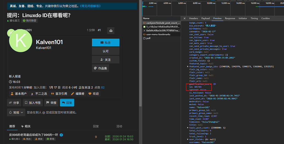This screenshot has width=284, height=144.
Task: Click the 关注 follow button
Action: (105, 60)
